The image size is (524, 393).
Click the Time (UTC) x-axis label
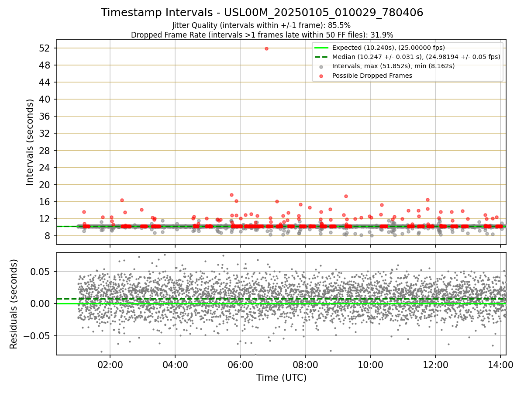[x=281, y=377]
